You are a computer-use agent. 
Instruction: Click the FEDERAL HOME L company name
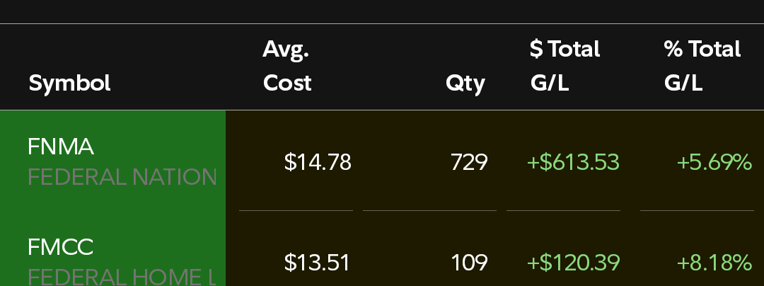122,277
